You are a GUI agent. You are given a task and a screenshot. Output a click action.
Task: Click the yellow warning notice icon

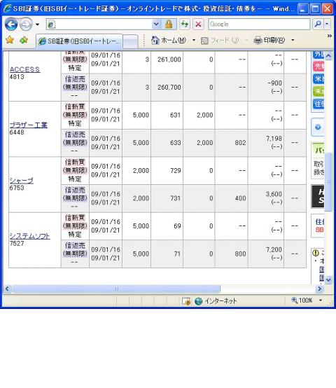click(316, 253)
